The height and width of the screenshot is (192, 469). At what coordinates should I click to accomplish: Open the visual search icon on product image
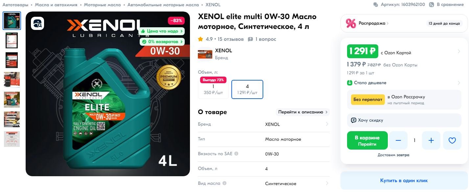point(37,23)
